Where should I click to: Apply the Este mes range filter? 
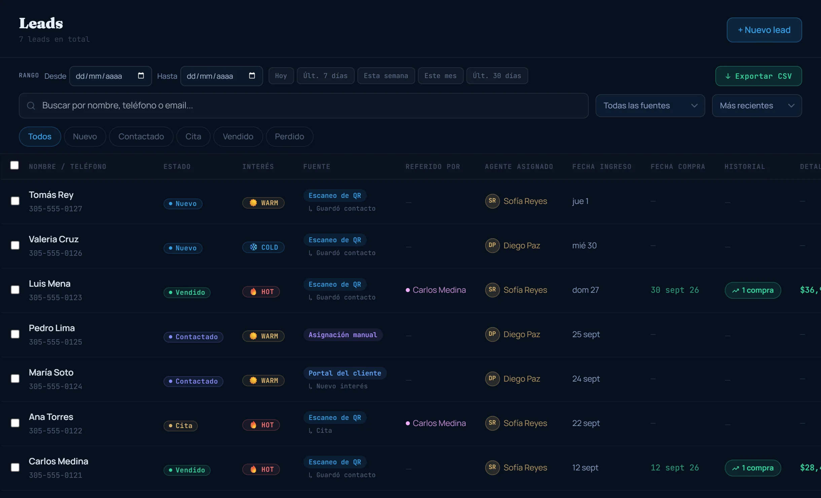(x=440, y=76)
